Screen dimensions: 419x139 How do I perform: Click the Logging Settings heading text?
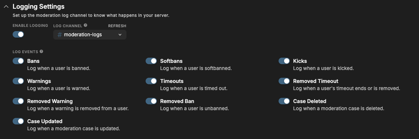click(39, 6)
